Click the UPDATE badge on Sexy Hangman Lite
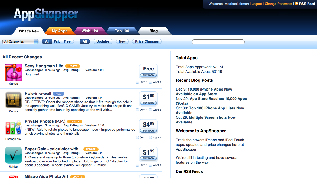Image resolution: width=317 pixels, height=178 pixels. (x=73, y=66)
